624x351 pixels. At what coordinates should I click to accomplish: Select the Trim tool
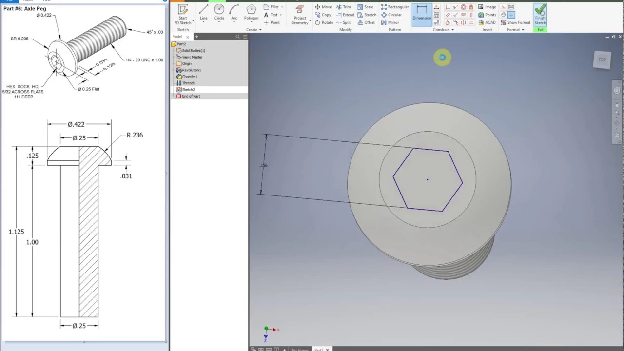pyautogui.click(x=343, y=7)
